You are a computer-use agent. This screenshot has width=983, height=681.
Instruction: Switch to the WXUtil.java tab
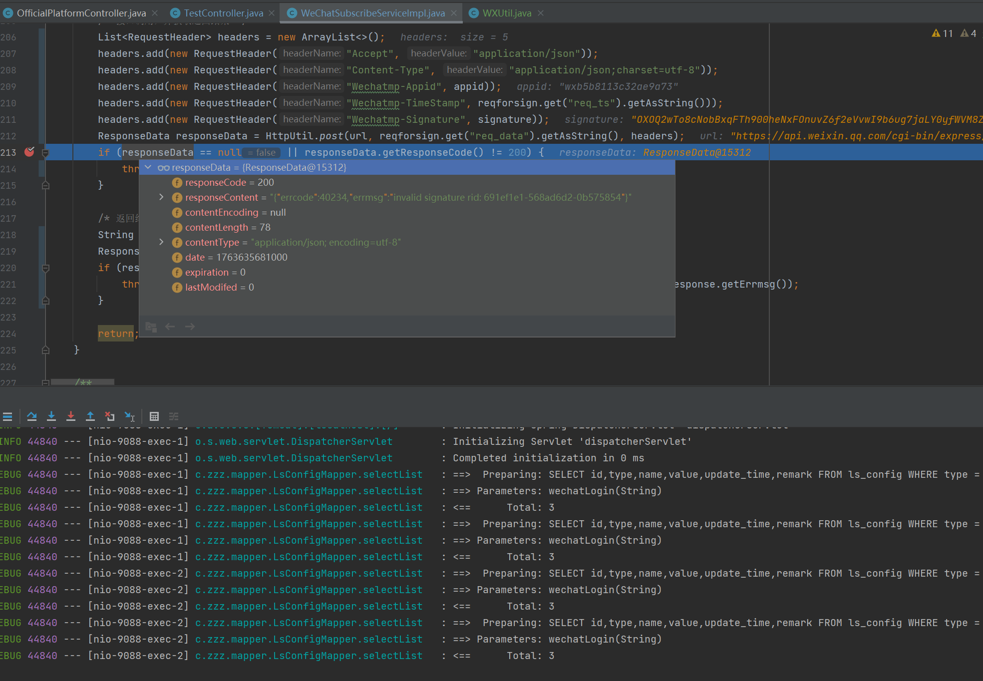[506, 13]
